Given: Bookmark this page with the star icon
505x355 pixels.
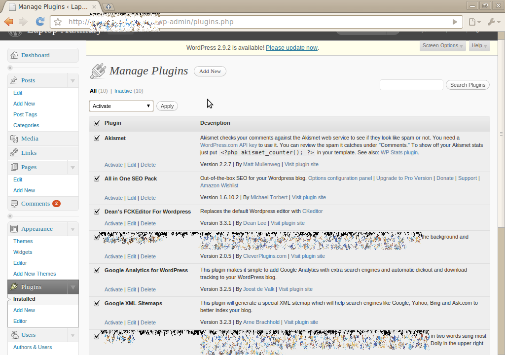Looking at the screenshot, I should pyautogui.click(x=58, y=22).
